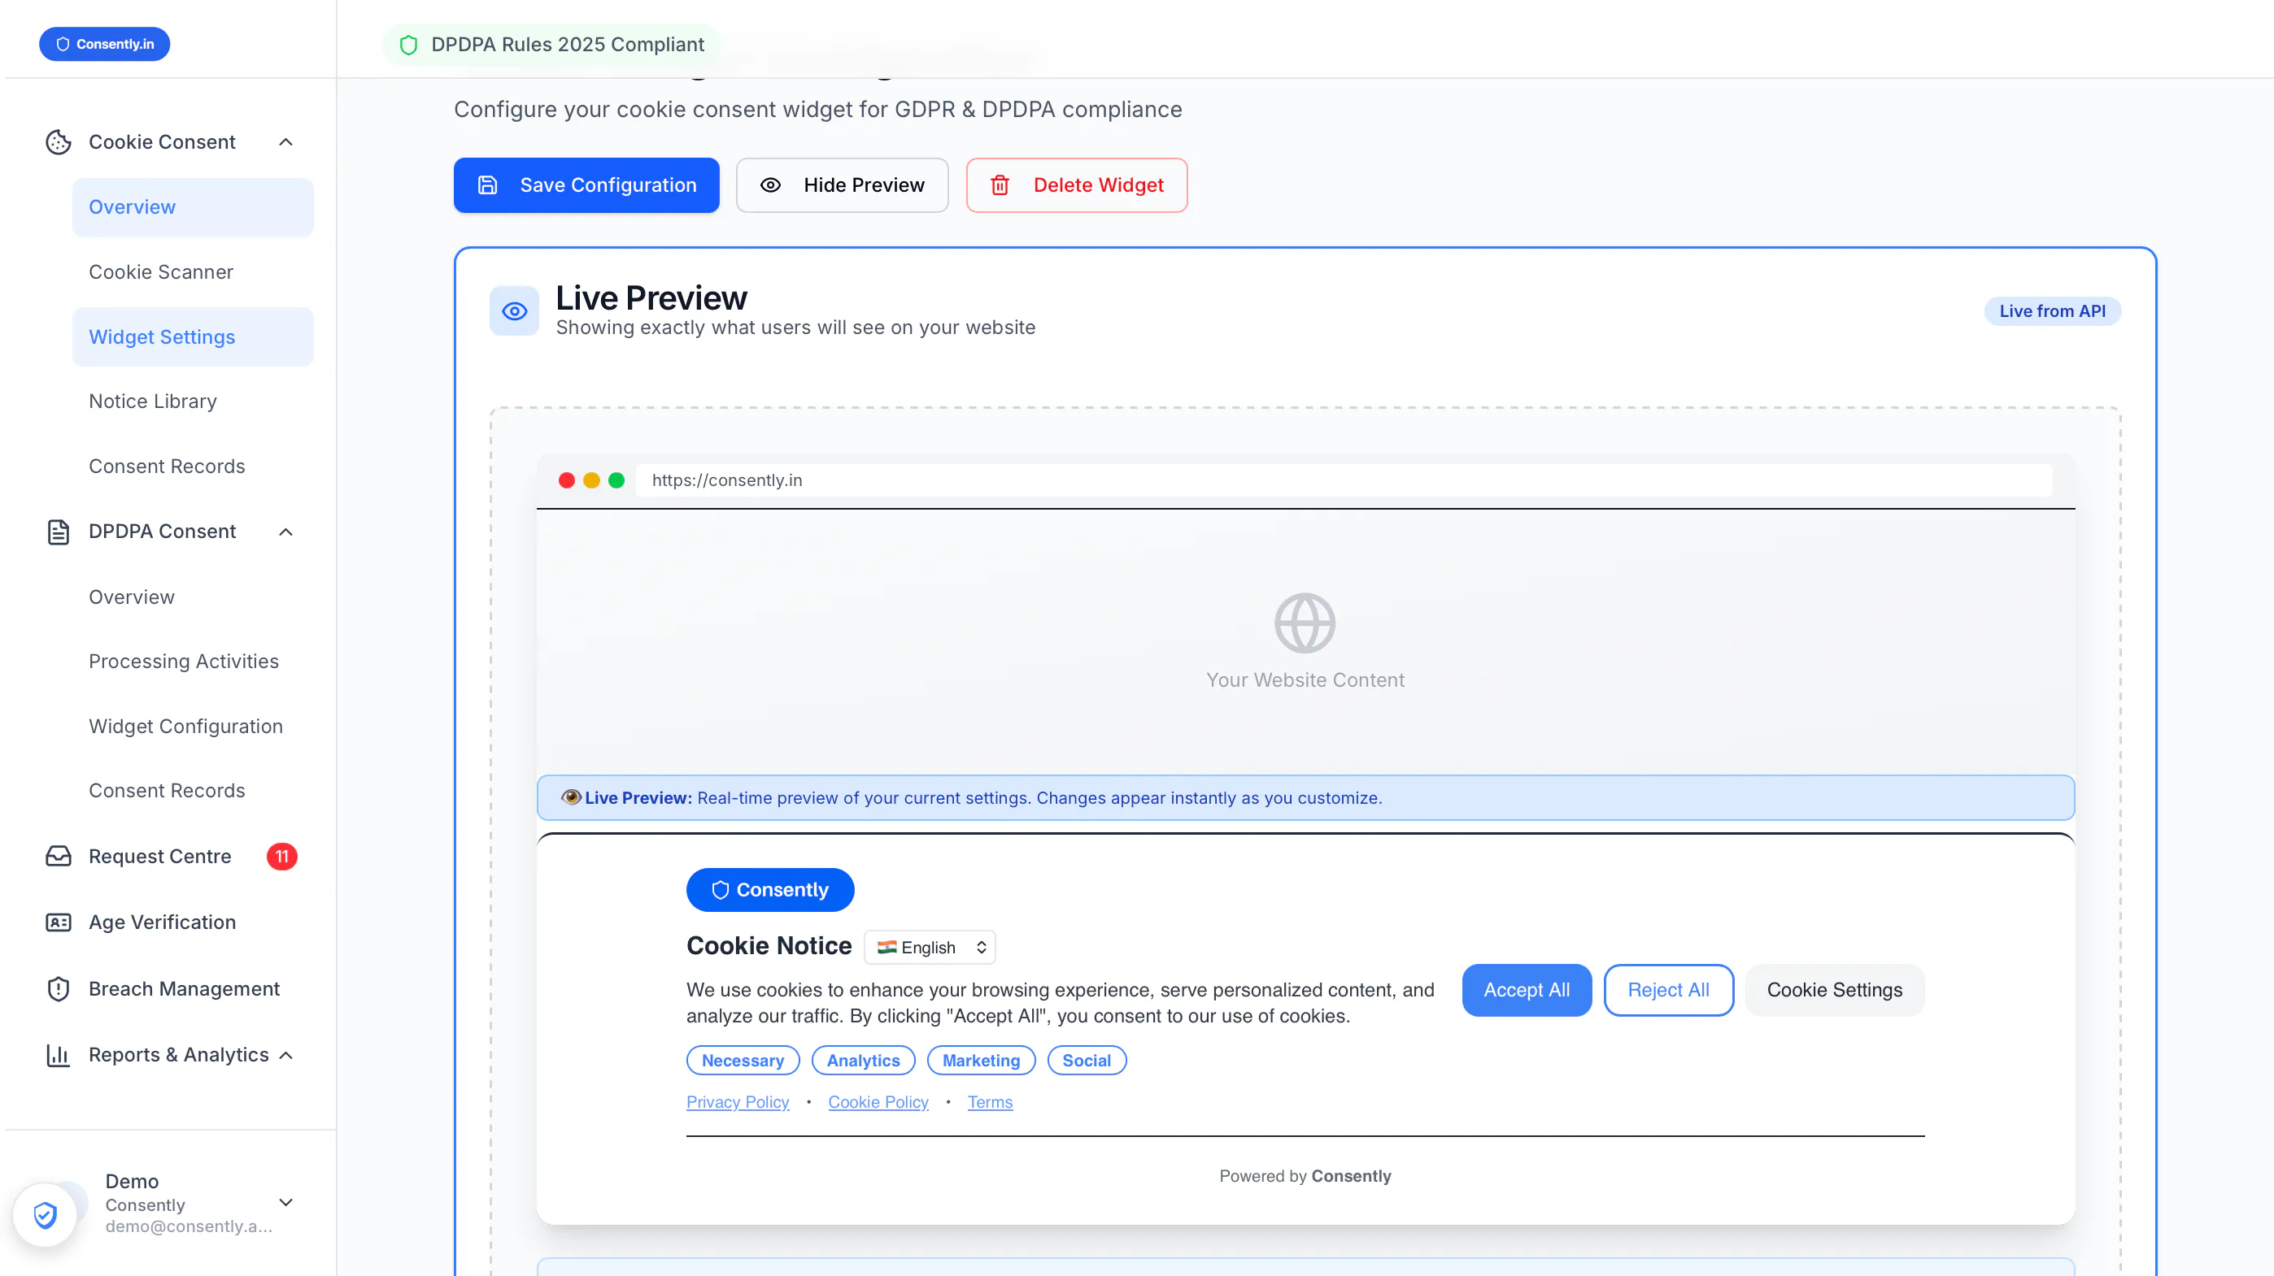Open the Privacy Policy link

click(x=738, y=1102)
